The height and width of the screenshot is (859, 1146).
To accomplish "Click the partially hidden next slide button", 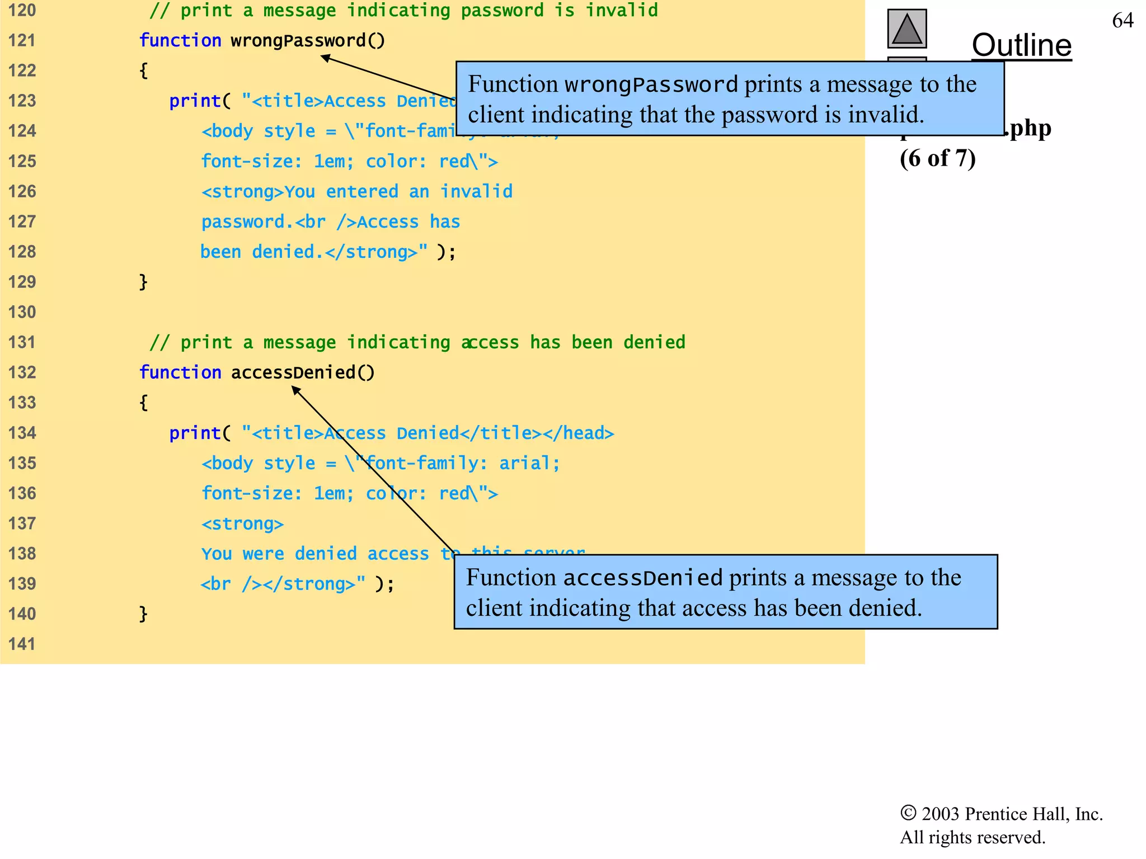I will click(x=907, y=59).
